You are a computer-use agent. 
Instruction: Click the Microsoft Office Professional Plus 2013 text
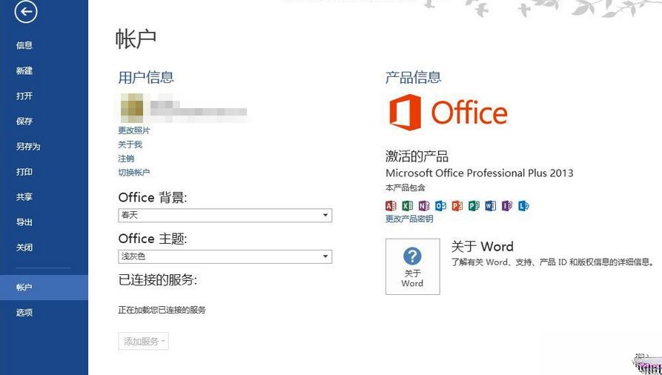click(480, 173)
